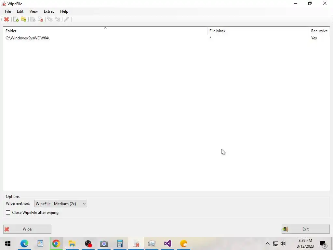Screen dimensions: 333x250
Task: Open the Windows Start menu
Action: (8, 243)
